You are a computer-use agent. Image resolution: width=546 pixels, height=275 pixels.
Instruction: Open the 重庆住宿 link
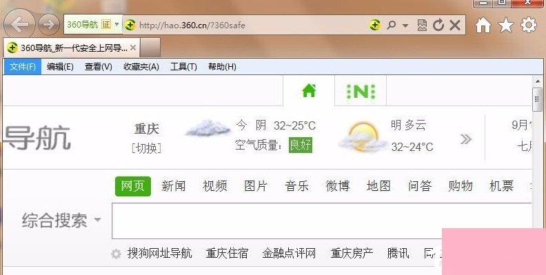(227, 253)
